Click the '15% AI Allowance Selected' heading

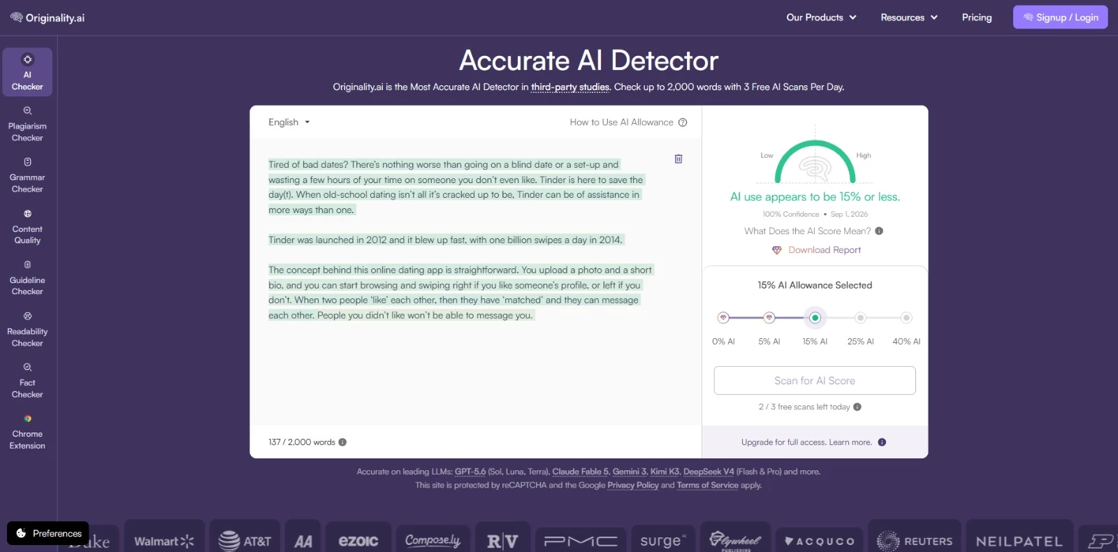point(815,285)
